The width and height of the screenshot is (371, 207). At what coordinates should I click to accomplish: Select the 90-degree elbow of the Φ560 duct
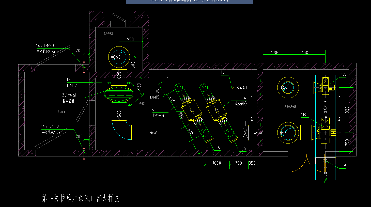click(x=122, y=130)
